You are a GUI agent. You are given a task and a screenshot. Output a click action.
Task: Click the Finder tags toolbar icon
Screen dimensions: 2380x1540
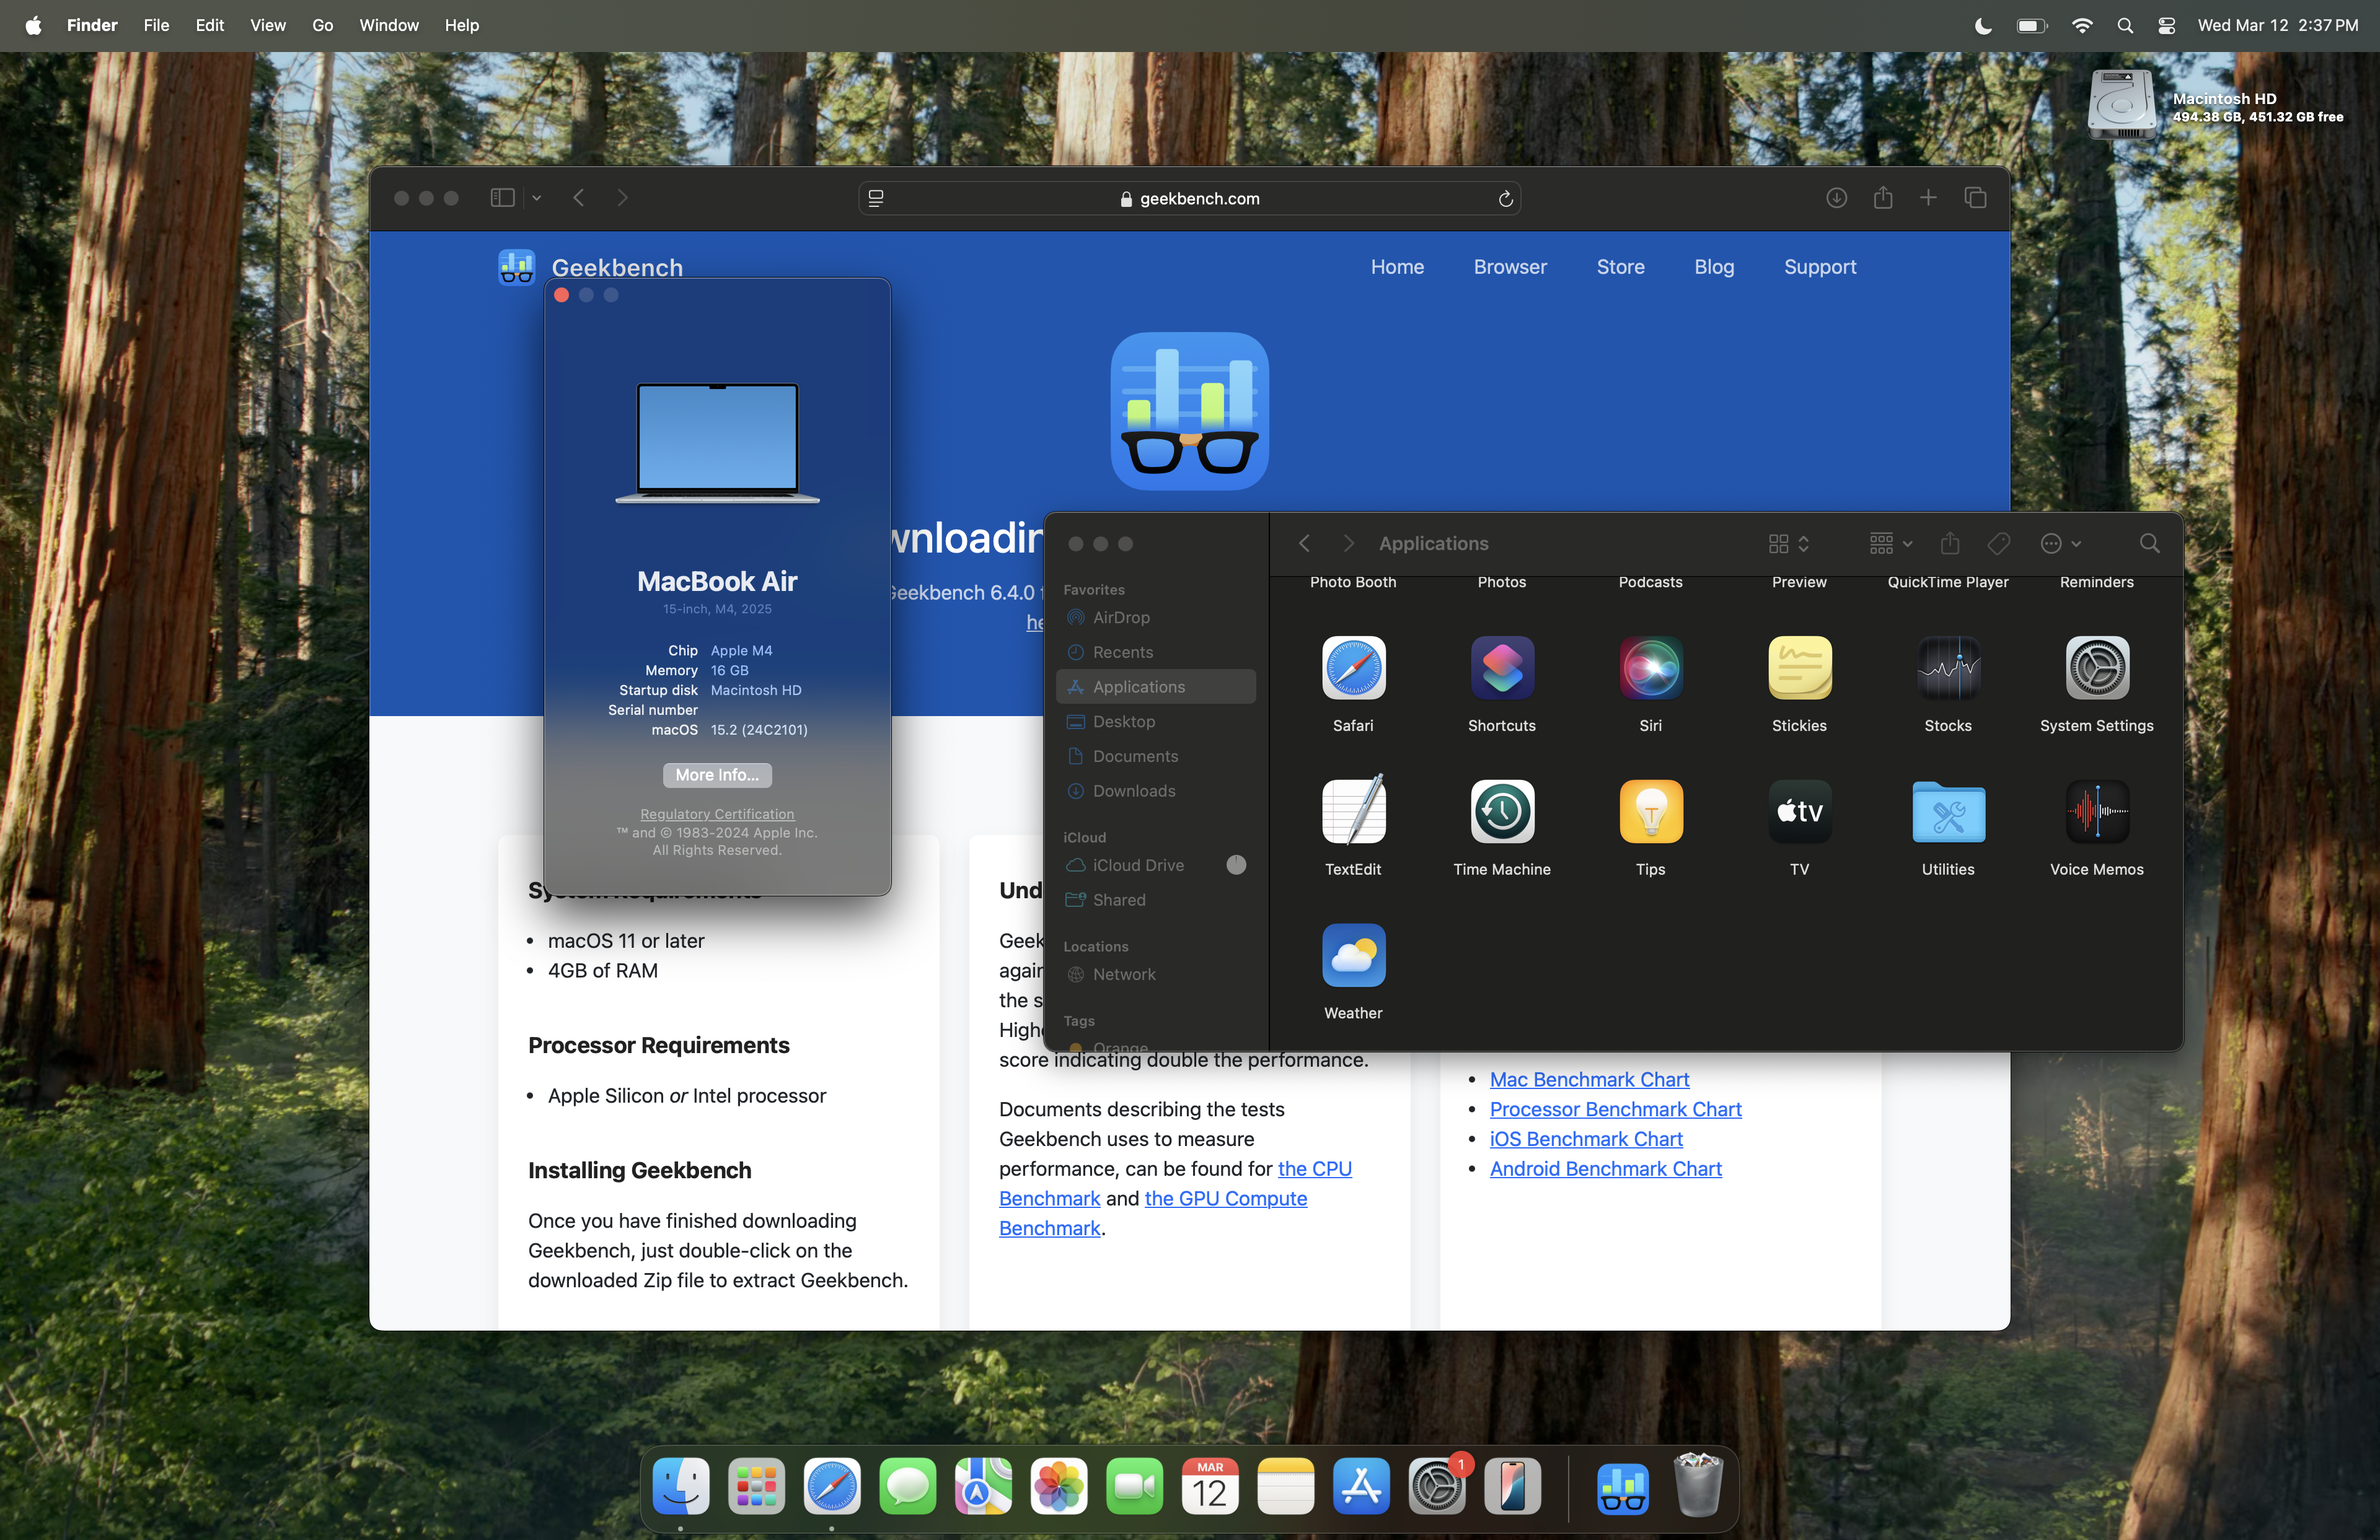[x=1998, y=544]
